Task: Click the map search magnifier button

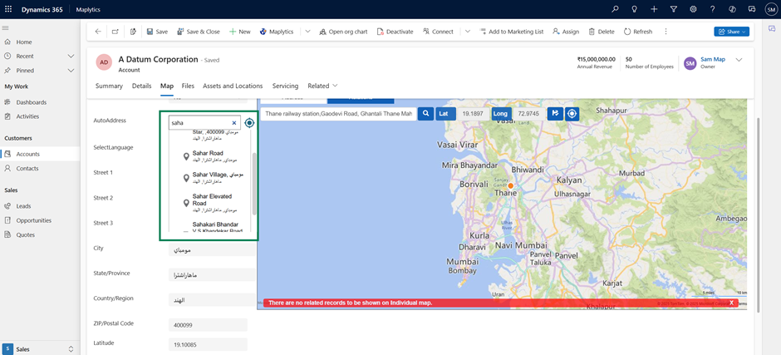Action: (425, 113)
